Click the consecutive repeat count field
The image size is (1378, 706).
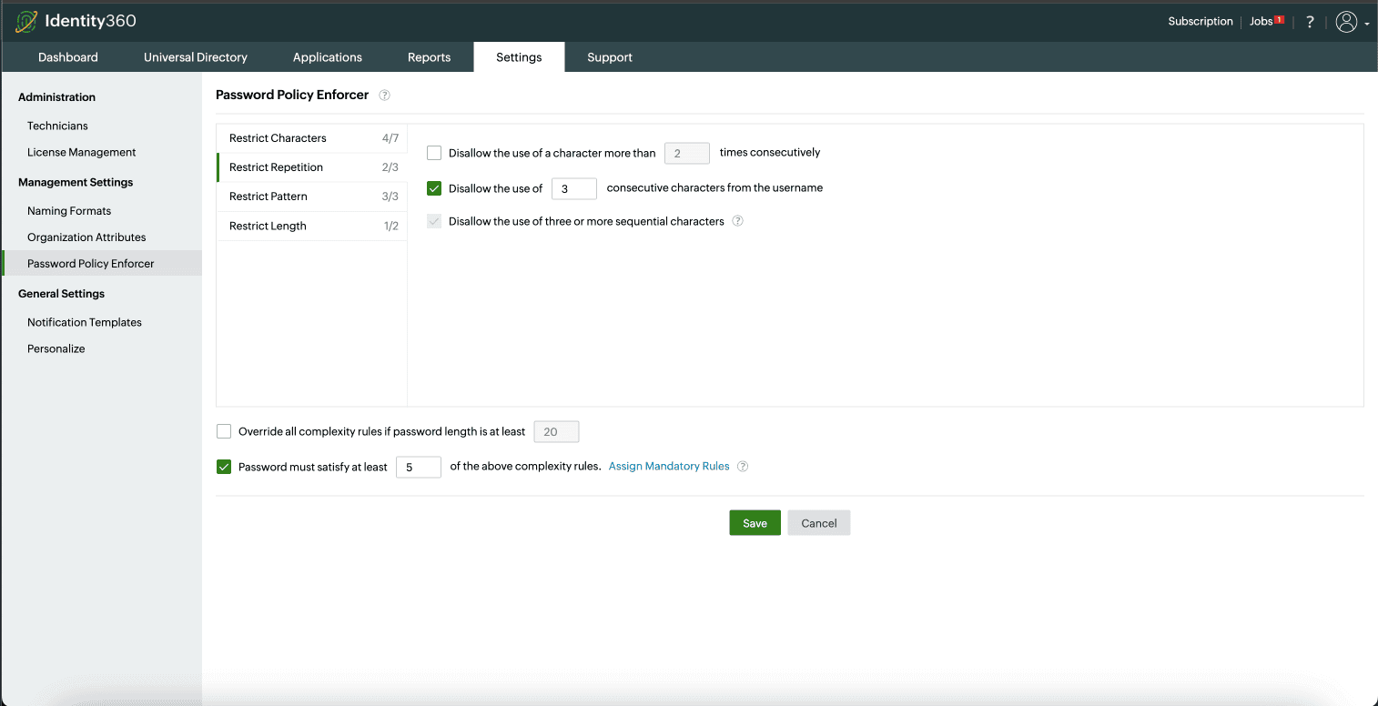tap(687, 153)
